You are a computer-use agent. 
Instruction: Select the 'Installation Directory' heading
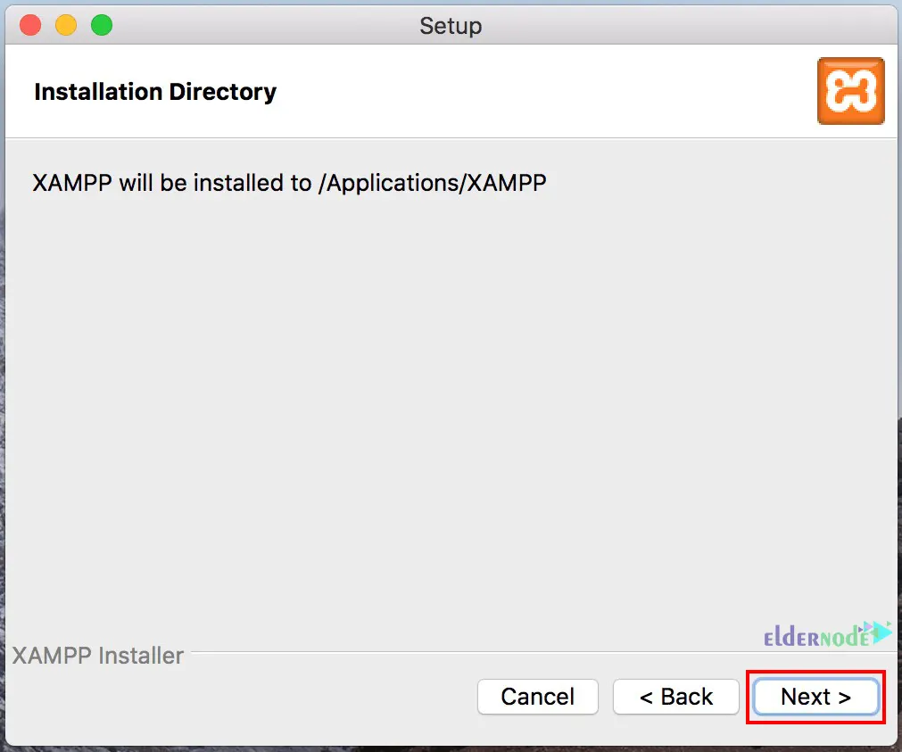pyautogui.click(x=155, y=92)
